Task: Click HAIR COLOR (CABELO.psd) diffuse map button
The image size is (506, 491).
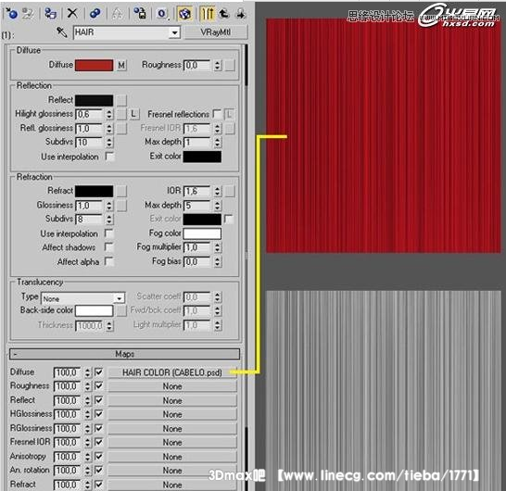Action: (172, 372)
